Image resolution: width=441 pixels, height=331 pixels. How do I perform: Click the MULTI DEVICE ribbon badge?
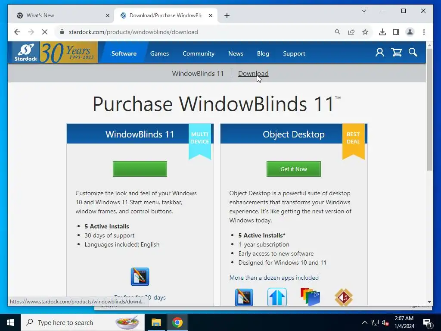pos(200,141)
